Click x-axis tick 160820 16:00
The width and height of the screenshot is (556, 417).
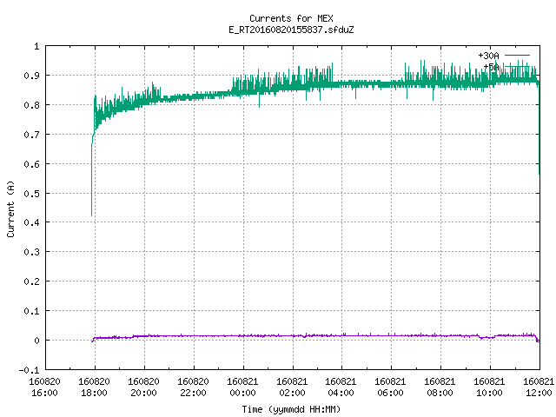click(44, 387)
